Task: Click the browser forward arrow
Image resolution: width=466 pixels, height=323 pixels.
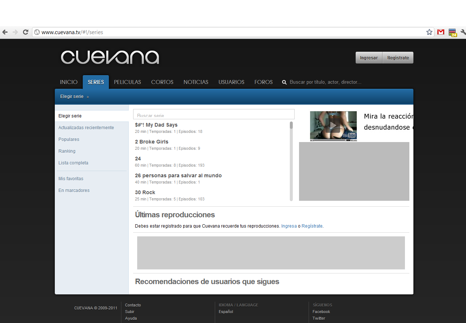Action: pyautogui.click(x=15, y=32)
